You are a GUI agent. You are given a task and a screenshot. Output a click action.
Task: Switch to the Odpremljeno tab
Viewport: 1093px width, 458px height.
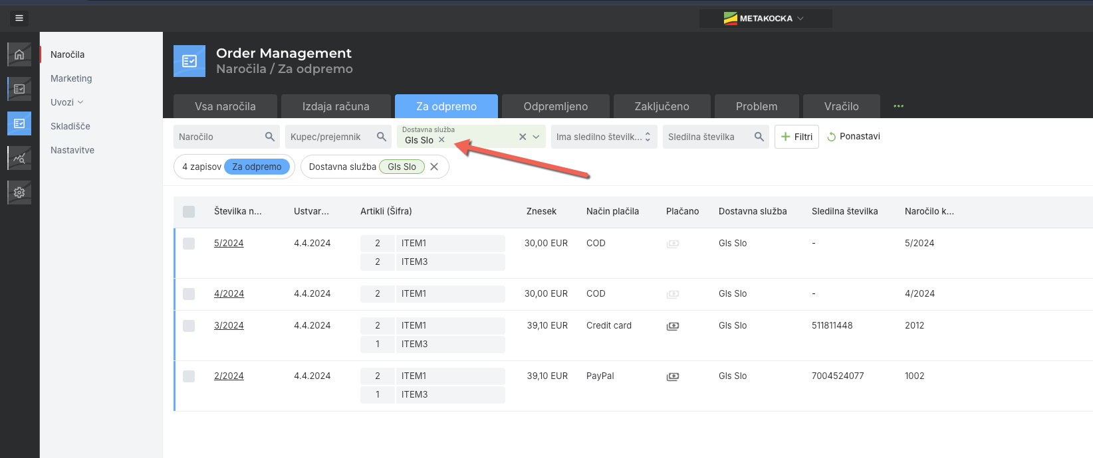pyautogui.click(x=555, y=106)
